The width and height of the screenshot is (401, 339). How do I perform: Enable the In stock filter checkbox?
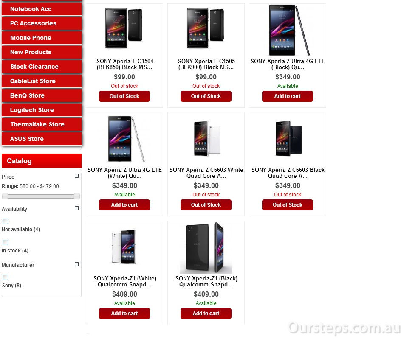6,242
